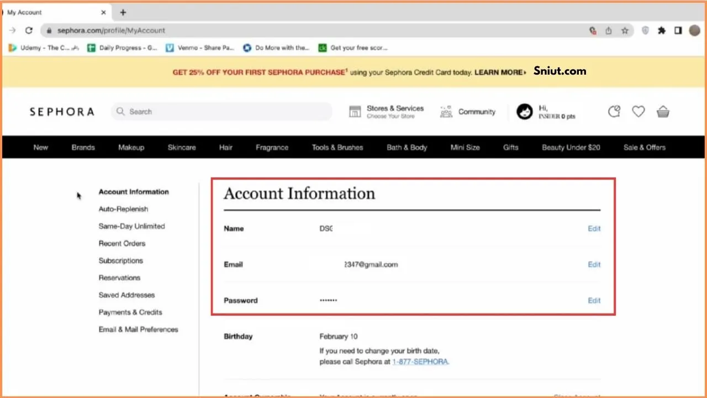The height and width of the screenshot is (398, 707).
Task: Edit the account Email
Action: [x=594, y=264]
